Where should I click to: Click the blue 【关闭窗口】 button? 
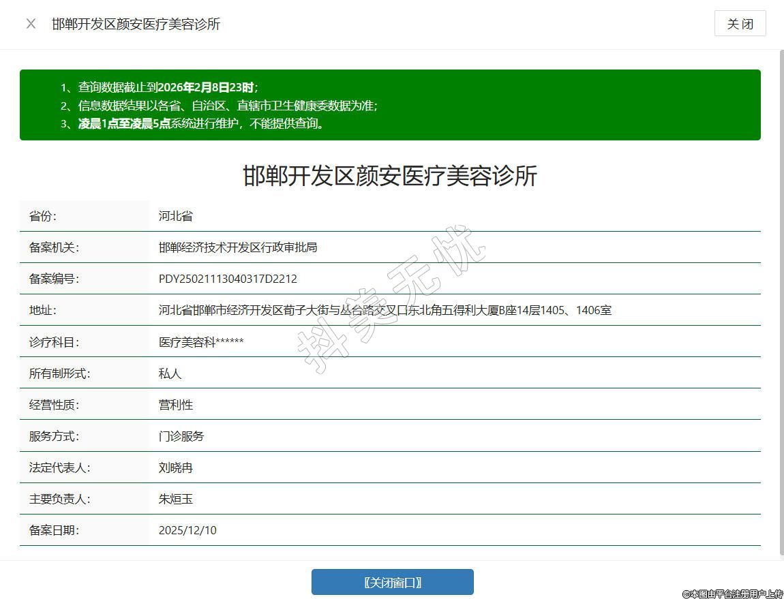[x=392, y=582]
